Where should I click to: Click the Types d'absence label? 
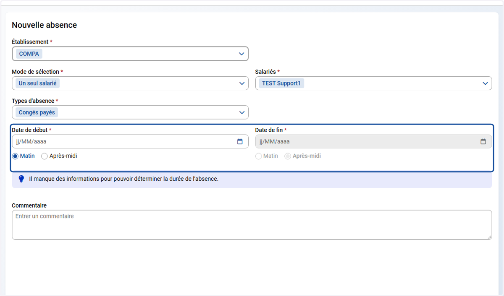[x=33, y=101]
